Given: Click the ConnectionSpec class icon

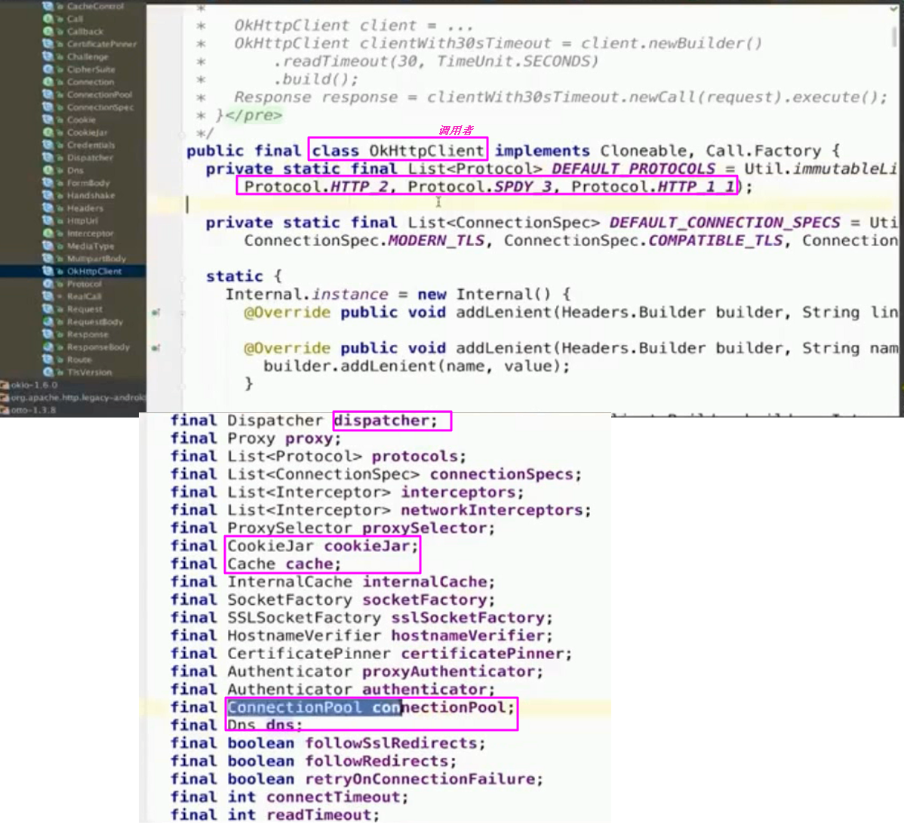Looking at the screenshot, I should [48, 107].
